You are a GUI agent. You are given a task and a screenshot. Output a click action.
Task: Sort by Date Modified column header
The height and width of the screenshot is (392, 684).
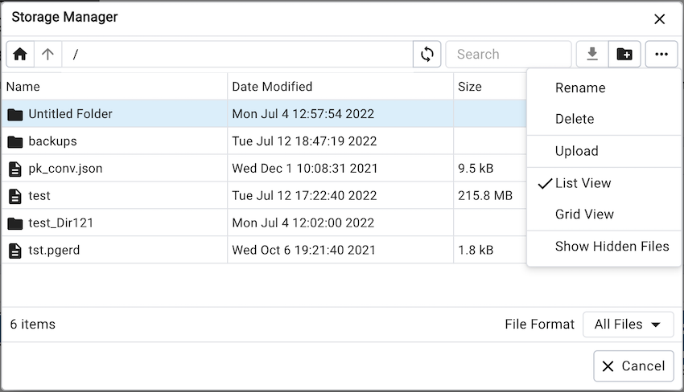pos(272,87)
